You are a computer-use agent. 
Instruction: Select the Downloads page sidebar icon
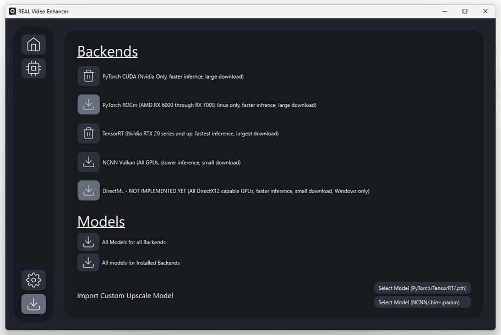click(34, 304)
